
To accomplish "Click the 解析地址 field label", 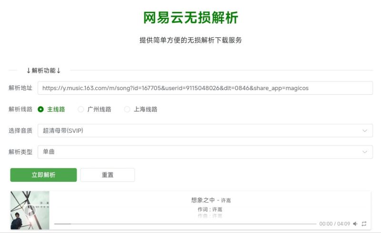I will coord(20,88).
